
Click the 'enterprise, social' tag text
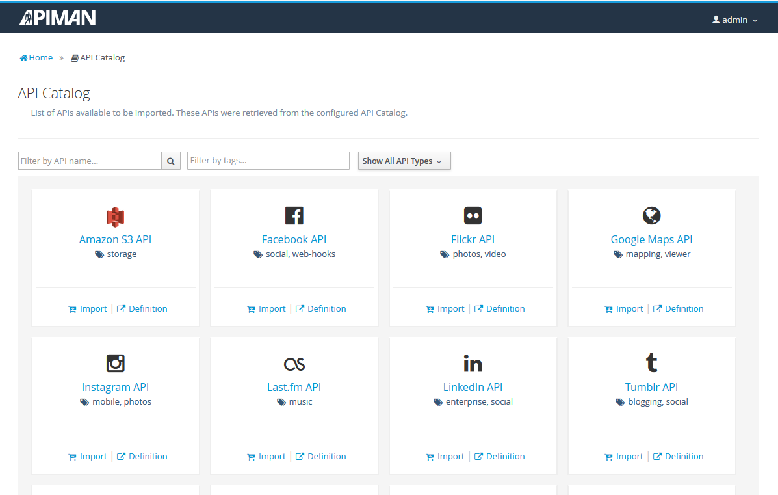click(479, 402)
